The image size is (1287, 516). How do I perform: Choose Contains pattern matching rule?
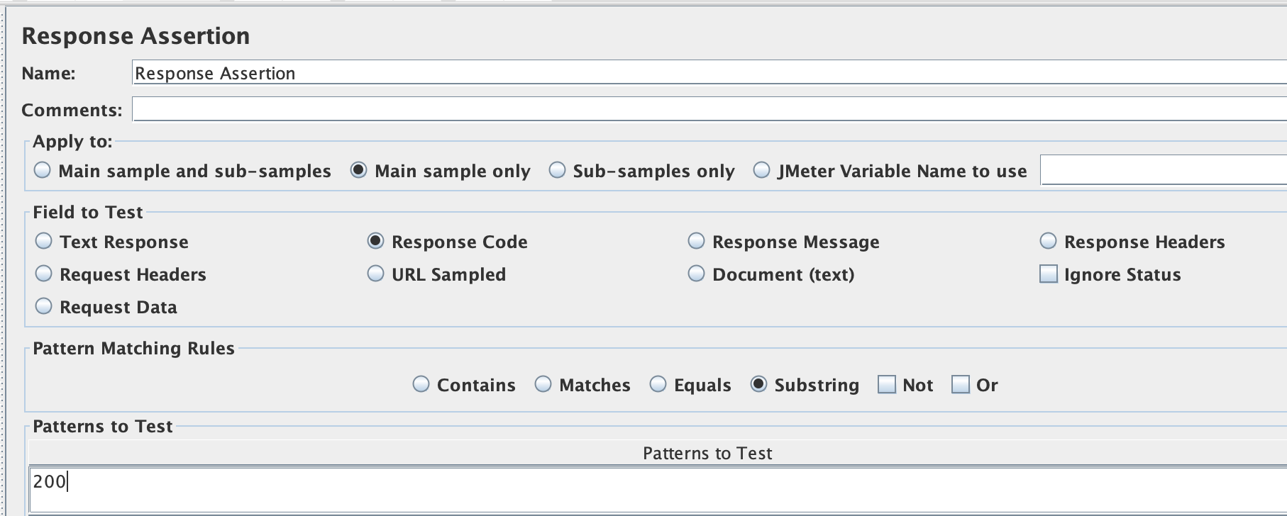pos(421,385)
